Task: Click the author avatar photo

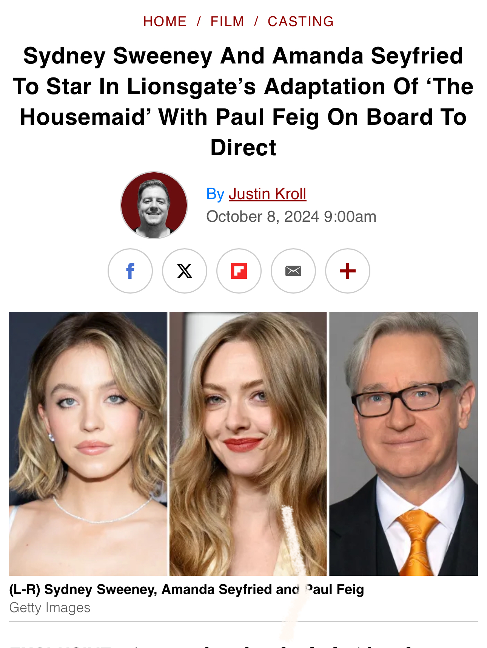Action: tap(154, 205)
